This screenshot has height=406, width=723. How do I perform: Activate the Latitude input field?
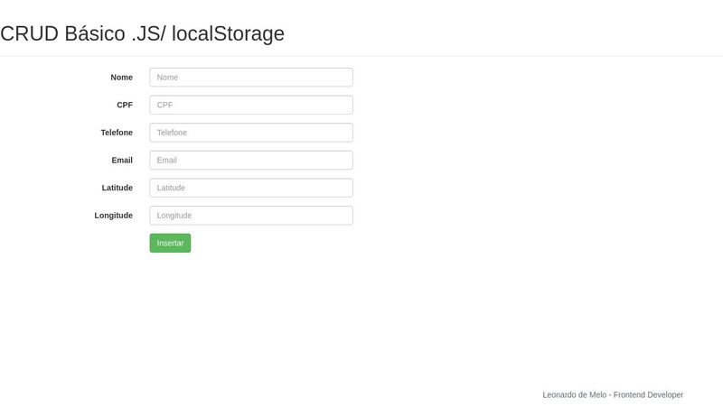click(x=251, y=188)
